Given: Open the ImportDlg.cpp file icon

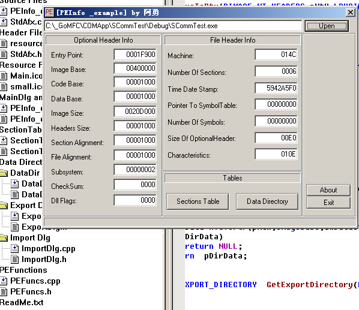Looking at the screenshot, I should 15,248.
